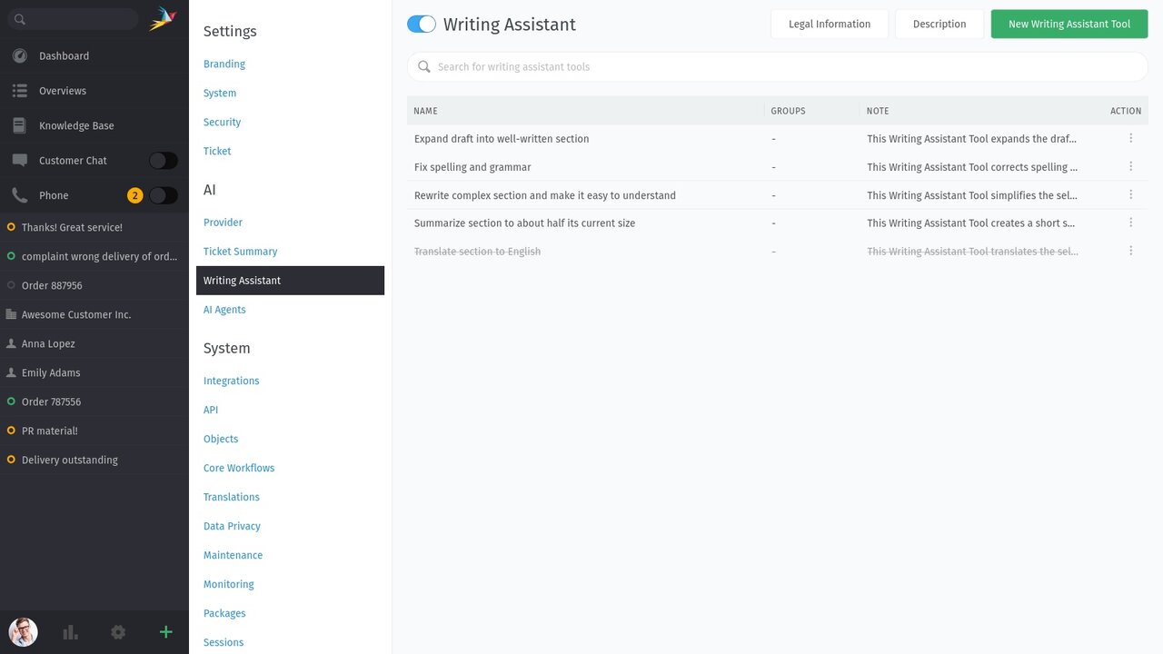Open the Legal Information page
This screenshot has width=1163, height=654.
[x=829, y=24]
